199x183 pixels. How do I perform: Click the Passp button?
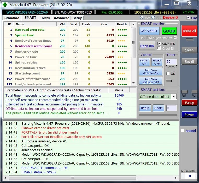click(x=189, y=103)
